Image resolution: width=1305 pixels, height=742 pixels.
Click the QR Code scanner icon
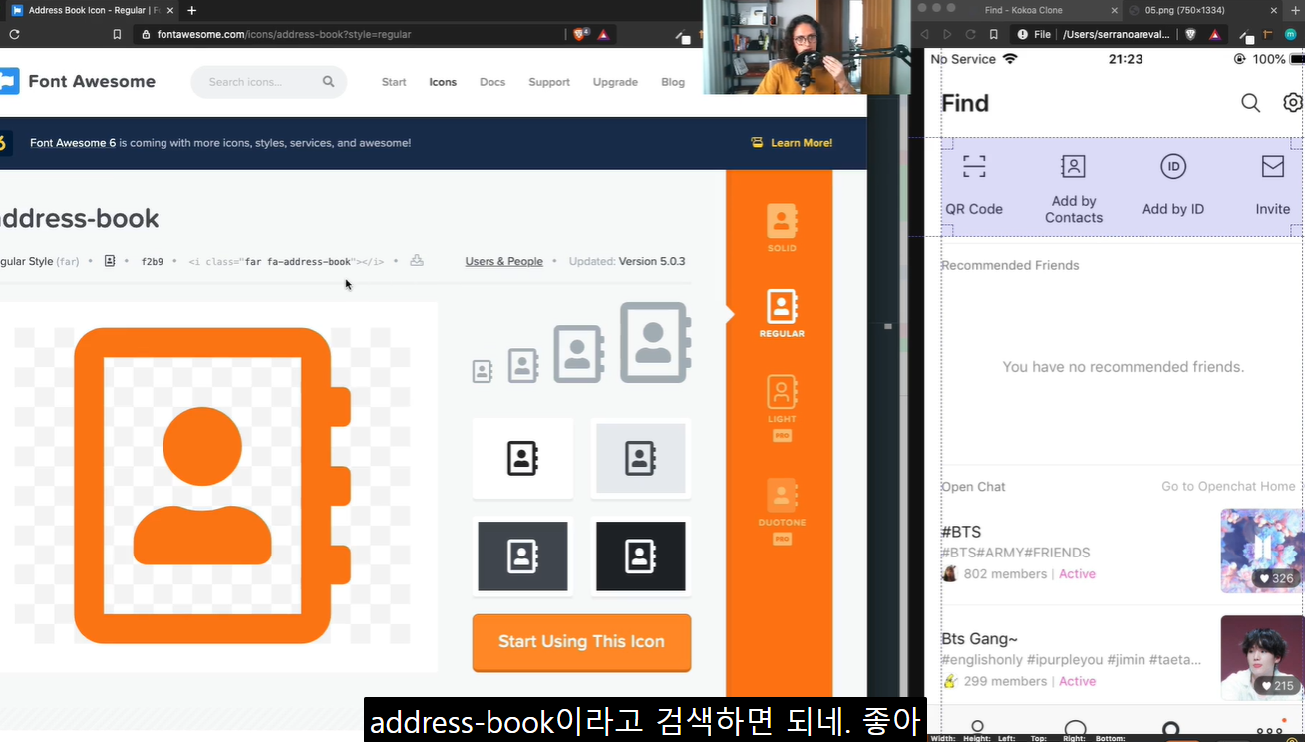click(974, 166)
